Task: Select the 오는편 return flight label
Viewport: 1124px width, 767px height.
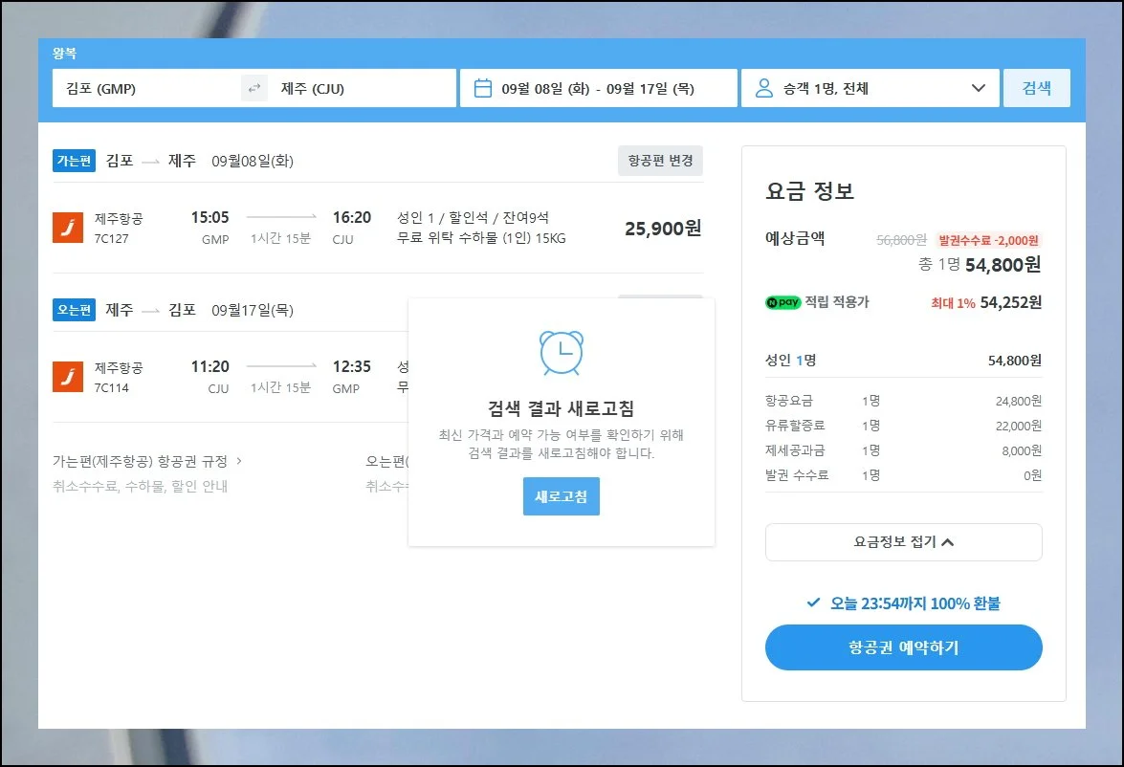Action: 74,310
